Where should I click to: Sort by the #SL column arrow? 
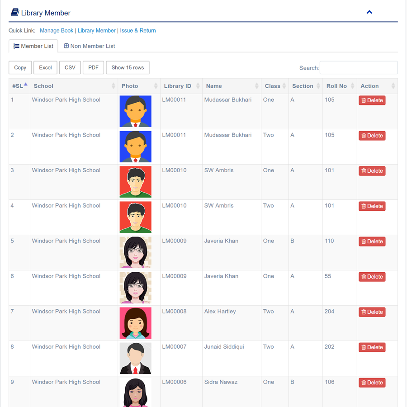click(x=25, y=85)
